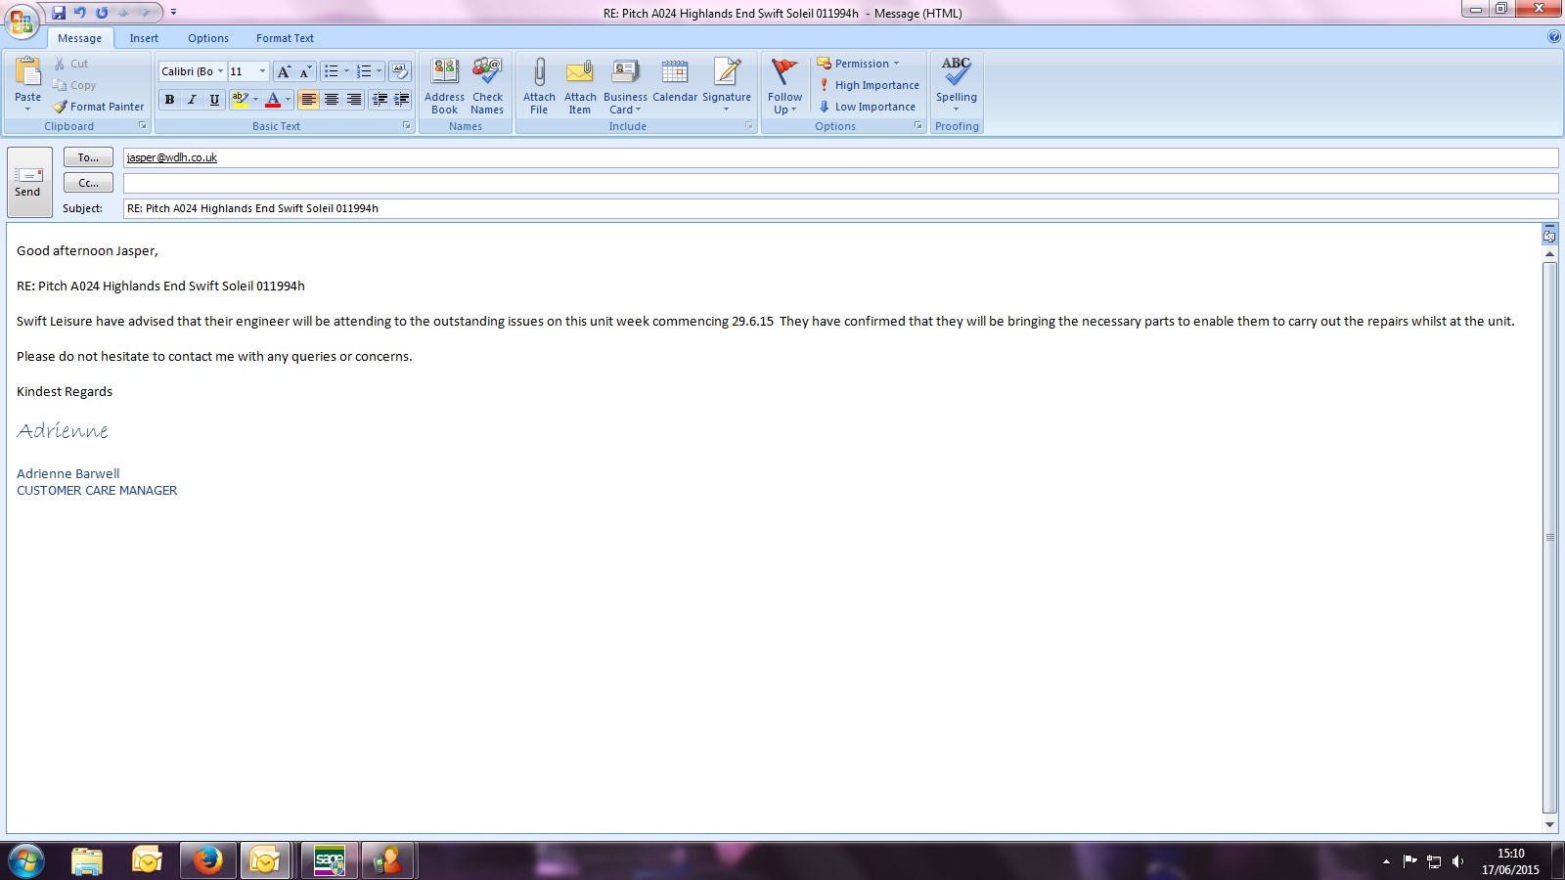Go to the Format Text tab
The width and height of the screenshot is (1565, 880).
tap(285, 38)
